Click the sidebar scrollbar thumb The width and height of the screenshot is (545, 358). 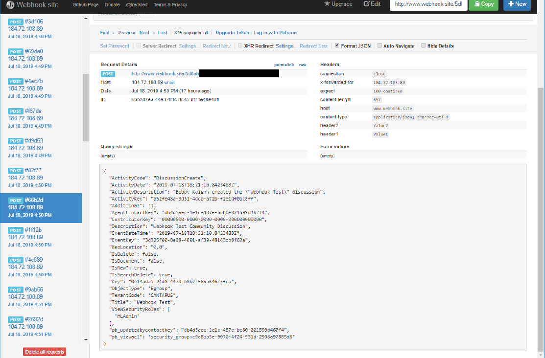click(x=86, y=108)
